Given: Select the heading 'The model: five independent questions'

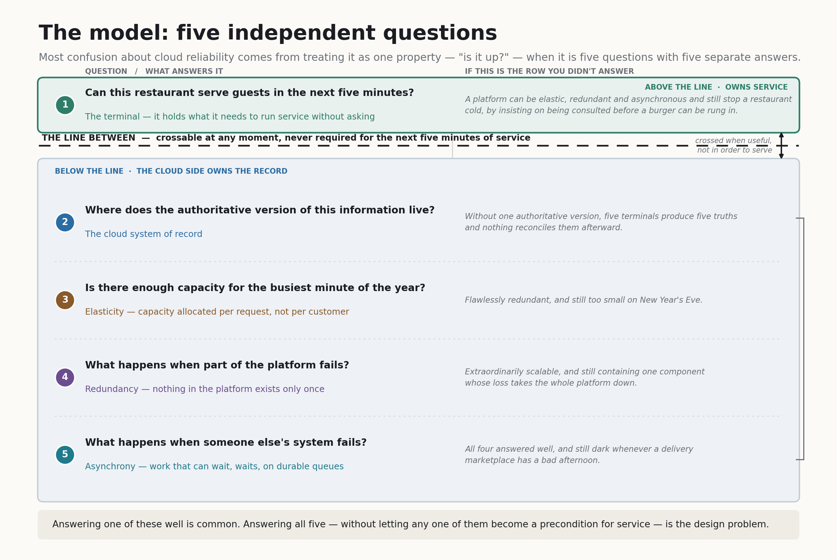Looking at the screenshot, I should click(x=268, y=33).
